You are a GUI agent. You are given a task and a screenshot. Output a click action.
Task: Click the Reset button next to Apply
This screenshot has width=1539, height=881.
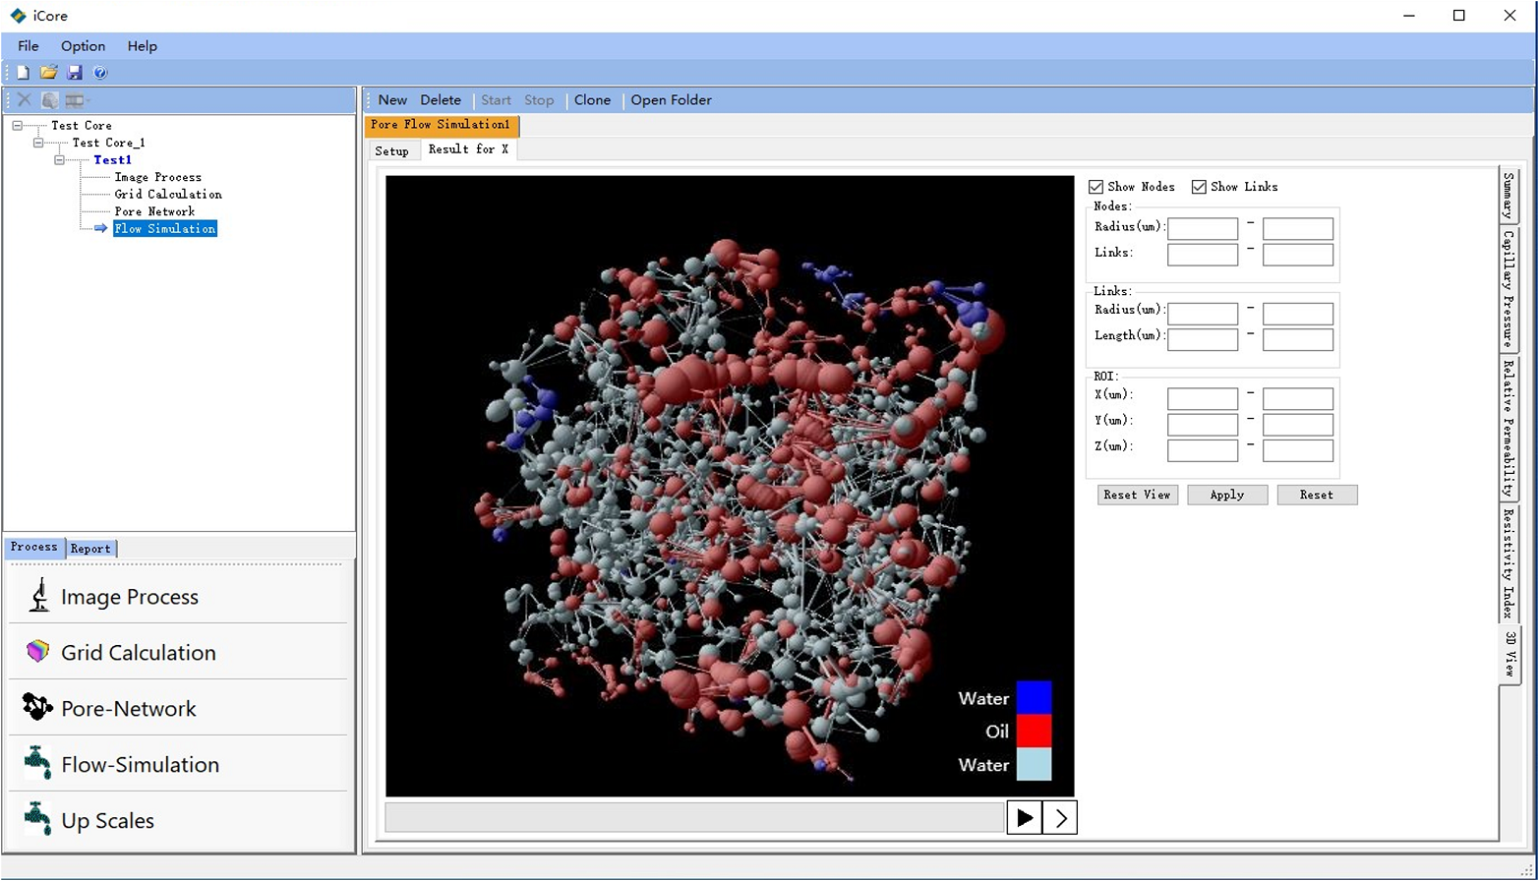[x=1317, y=495]
